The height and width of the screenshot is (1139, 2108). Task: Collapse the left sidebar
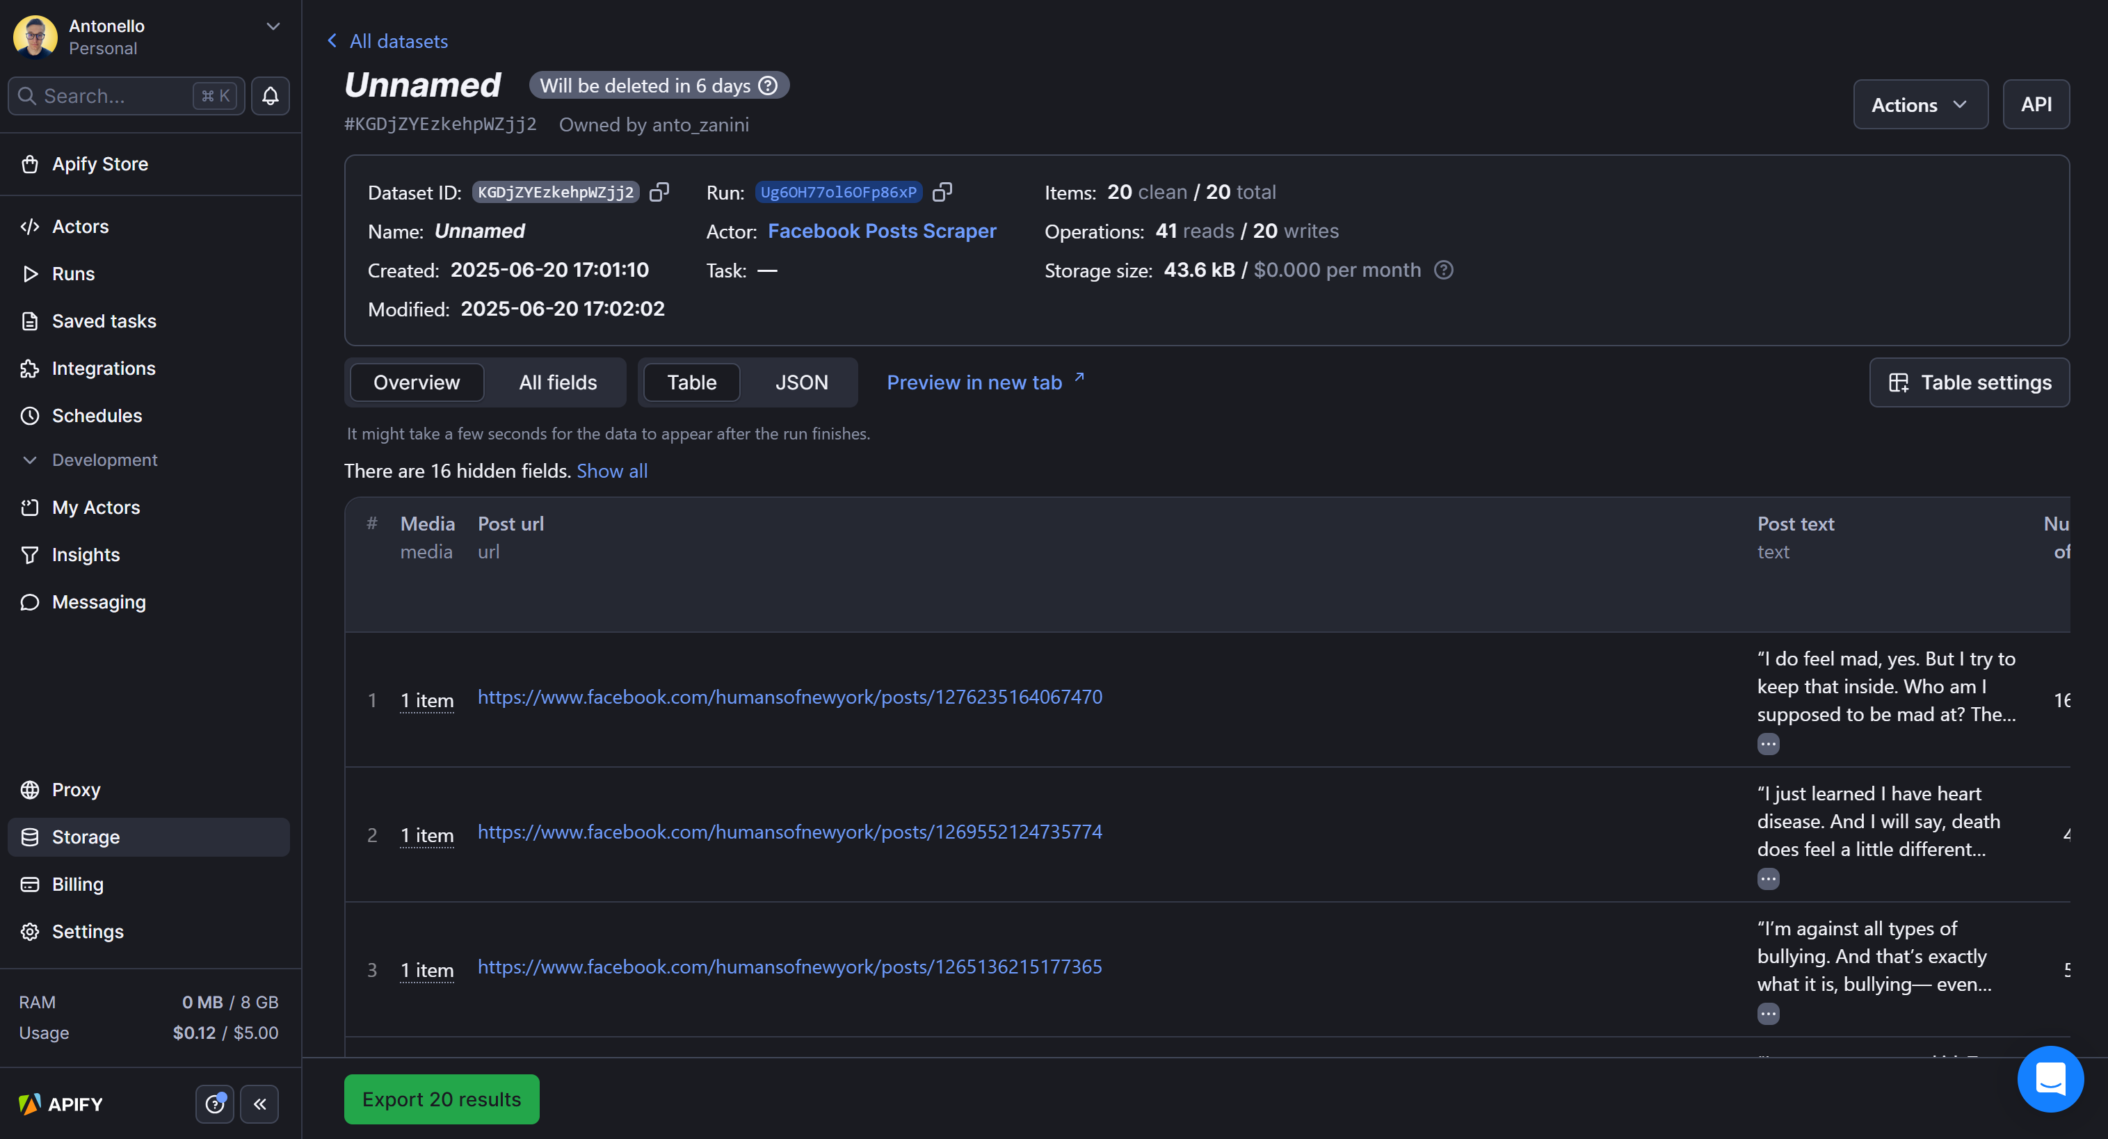click(259, 1104)
